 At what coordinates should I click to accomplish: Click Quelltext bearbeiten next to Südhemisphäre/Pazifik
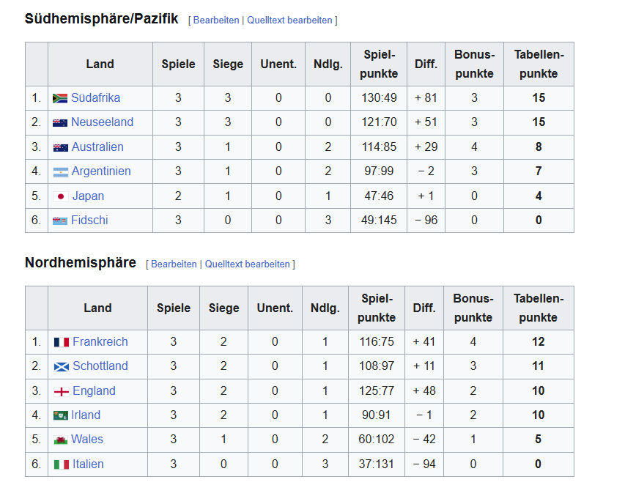coord(289,21)
